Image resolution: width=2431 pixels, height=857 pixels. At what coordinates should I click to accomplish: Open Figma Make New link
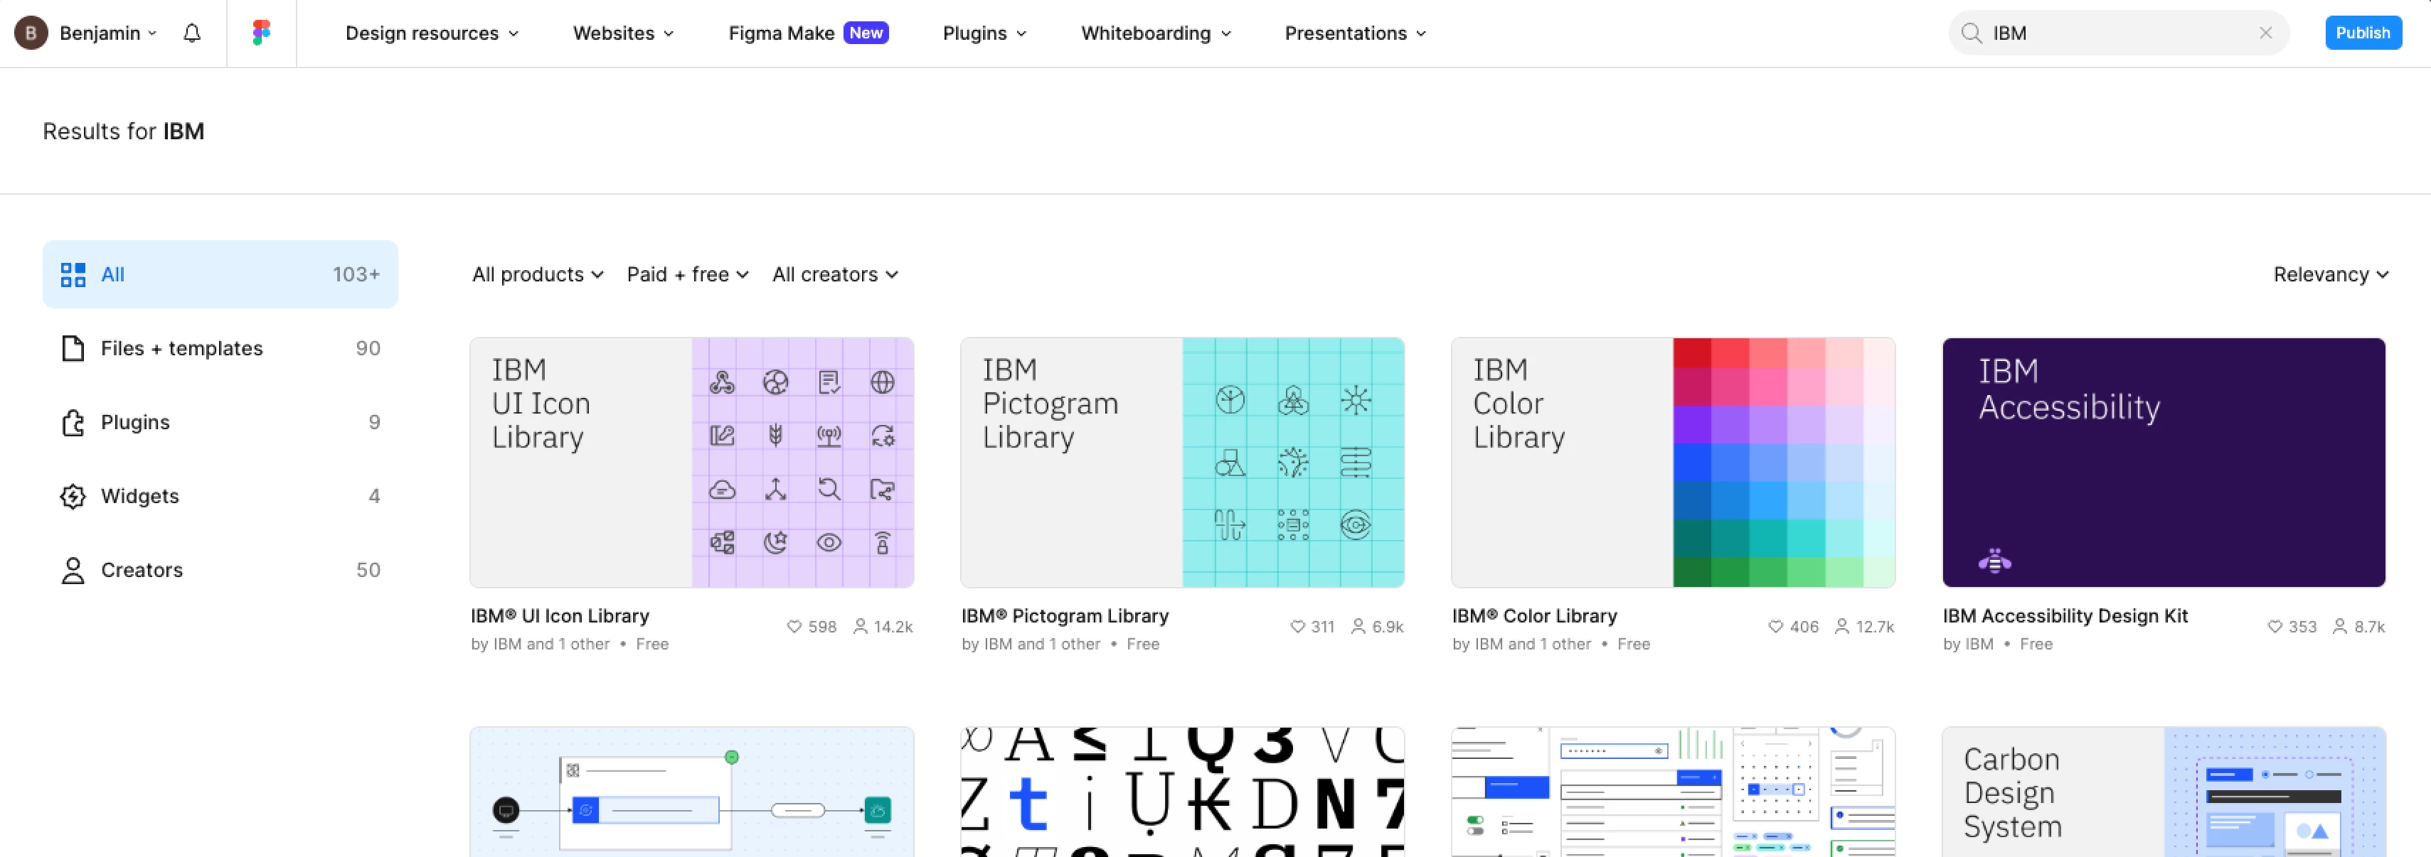click(808, 33)
